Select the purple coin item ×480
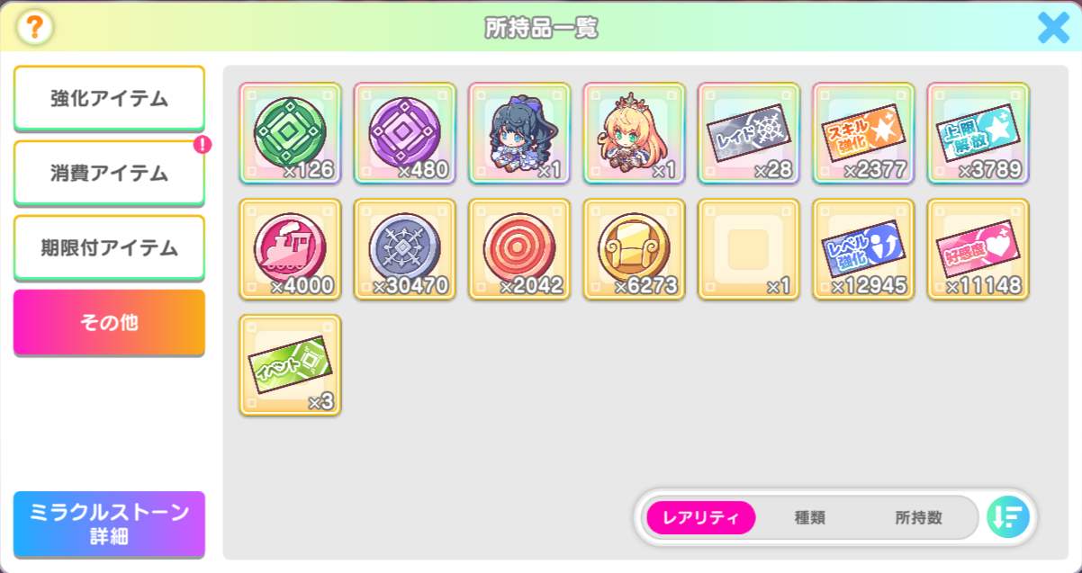The height and width of the screenshot is (573, 1082). (405, 133)
